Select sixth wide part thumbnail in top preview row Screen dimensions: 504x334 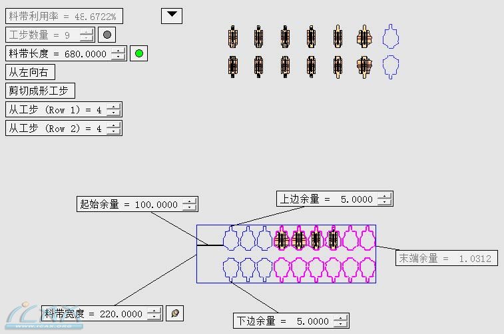pyautogui.click(x=364, y=37)
